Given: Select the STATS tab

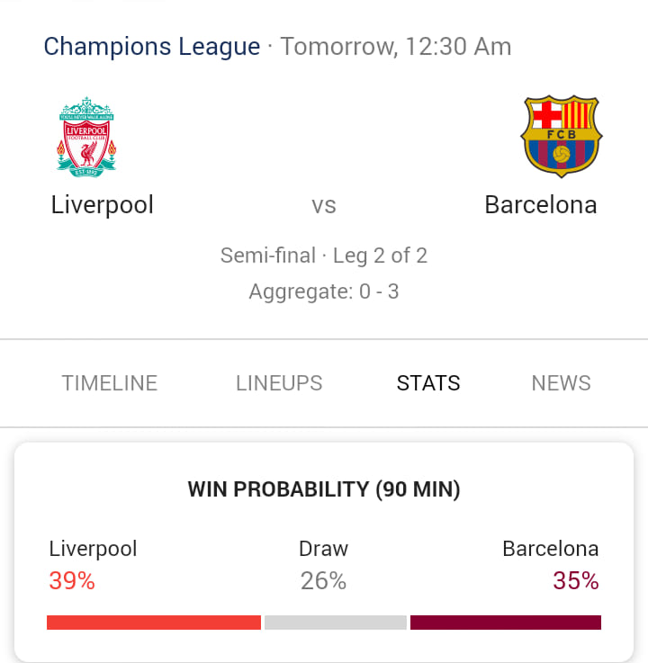Looking at the screenshot, I should 428,383.
